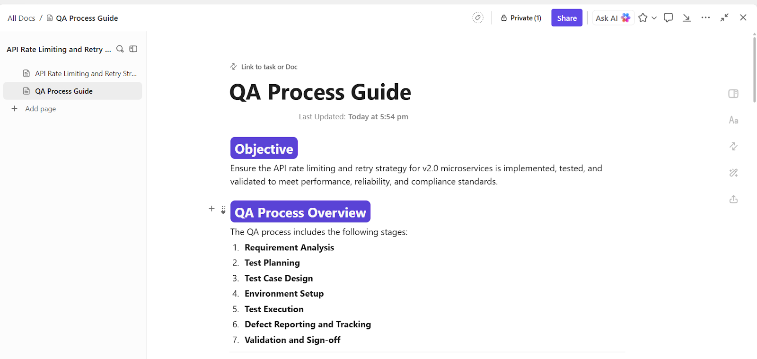
Task: Collapse the sidebar with the panel icon
Action: [133, 49]
